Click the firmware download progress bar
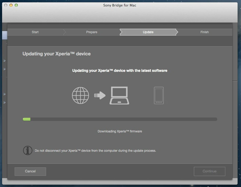Viewport: 241px width, 187px height. point(120,119)
